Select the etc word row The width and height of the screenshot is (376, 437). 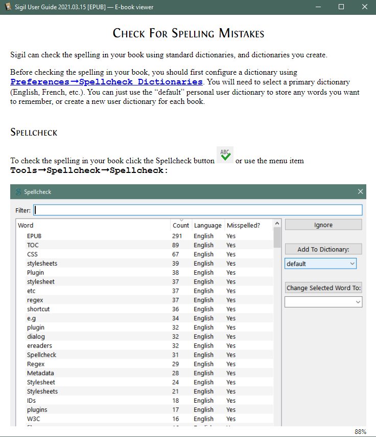(x=145, y=291)
